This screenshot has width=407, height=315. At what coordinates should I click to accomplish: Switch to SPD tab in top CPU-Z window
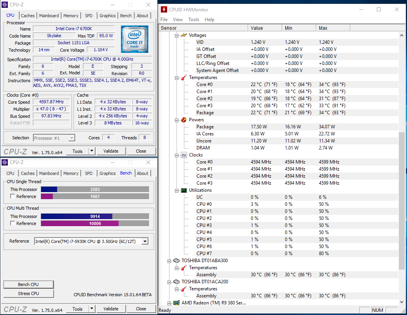point(89,16)
